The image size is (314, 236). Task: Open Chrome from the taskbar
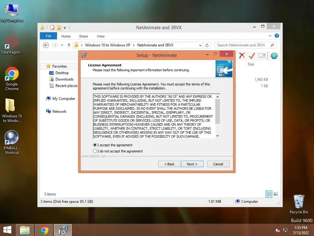(x=44, y=230)
